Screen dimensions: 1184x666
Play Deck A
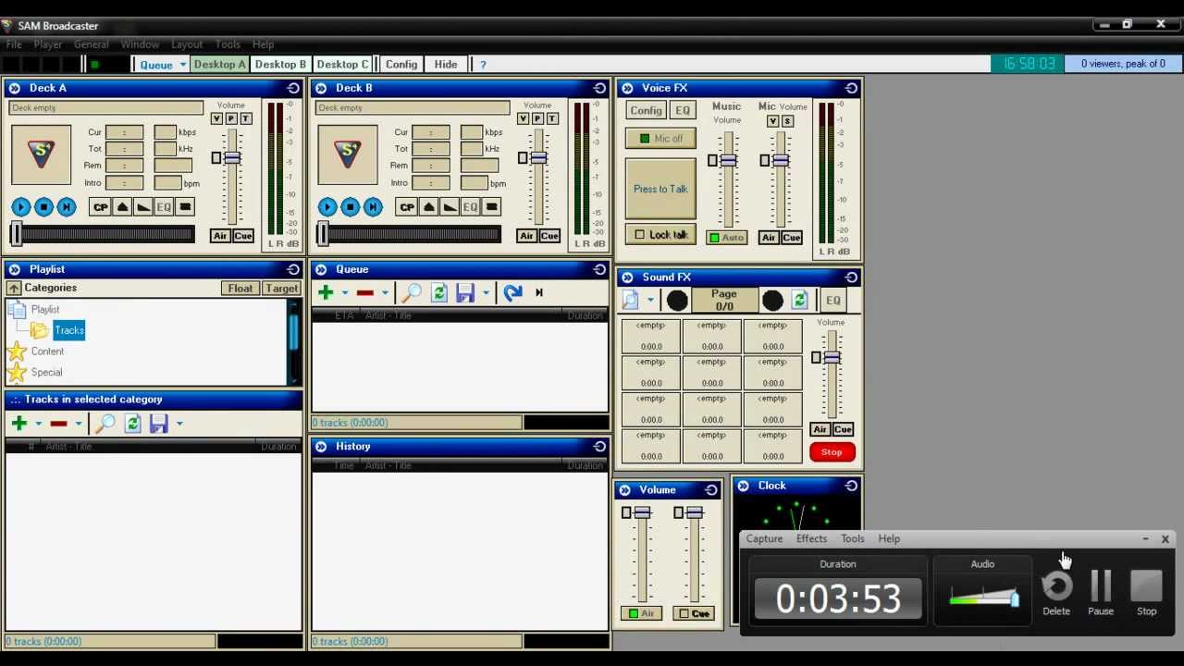[21, 207]
